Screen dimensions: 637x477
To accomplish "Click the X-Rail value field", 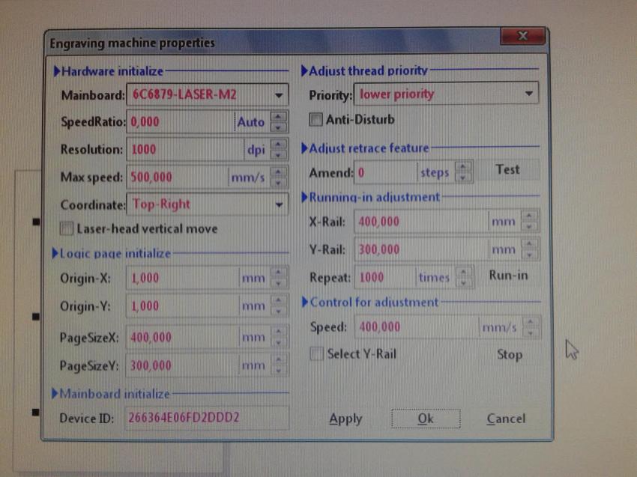I will click(x=420, y=222).
